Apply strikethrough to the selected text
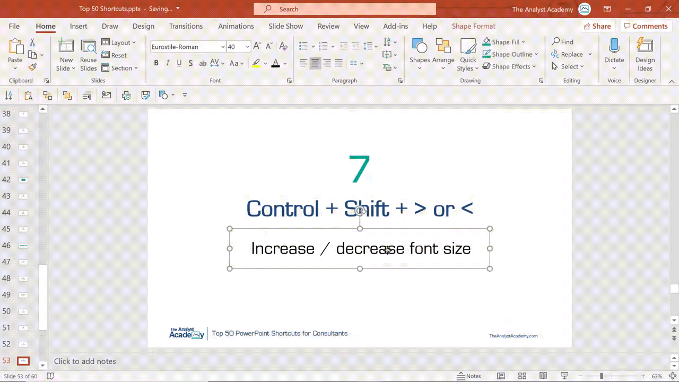The height and width of the screenshot is (382, 679). [203, 63]
